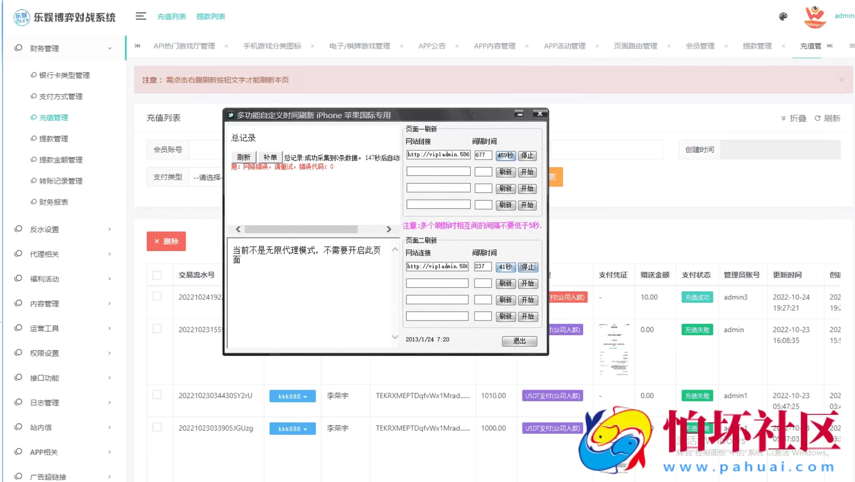Open the 支付类型 selection dropdown
The width and height of the screenshot is (855, 482).
207,177
